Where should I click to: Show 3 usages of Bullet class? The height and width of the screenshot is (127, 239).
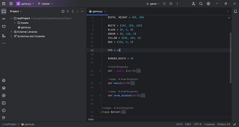(106, 108)
